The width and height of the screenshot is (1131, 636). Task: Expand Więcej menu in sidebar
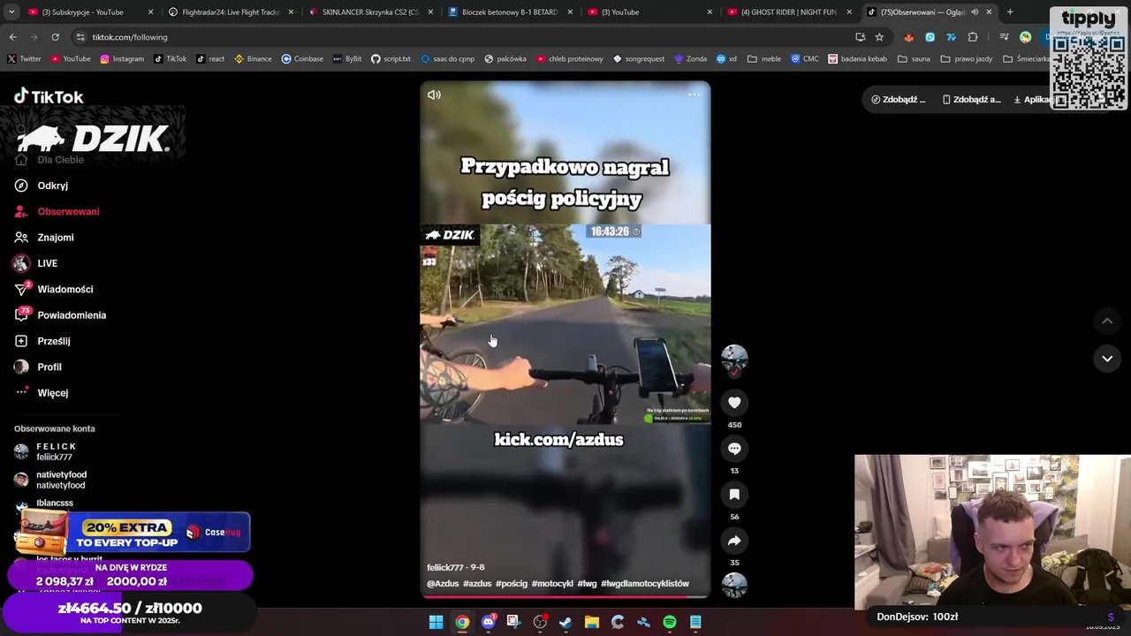point(42,393)
